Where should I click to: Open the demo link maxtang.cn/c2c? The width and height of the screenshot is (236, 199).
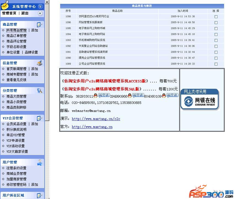pyautogui.click(x=96, y=119)
